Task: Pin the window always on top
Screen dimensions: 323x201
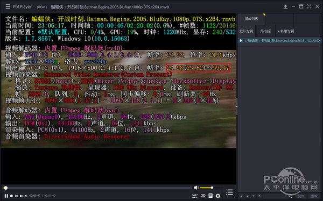Action: (285, 7)
